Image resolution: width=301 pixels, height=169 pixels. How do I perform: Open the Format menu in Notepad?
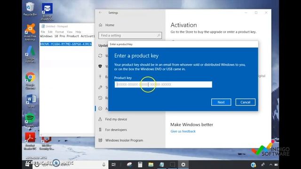60,32
